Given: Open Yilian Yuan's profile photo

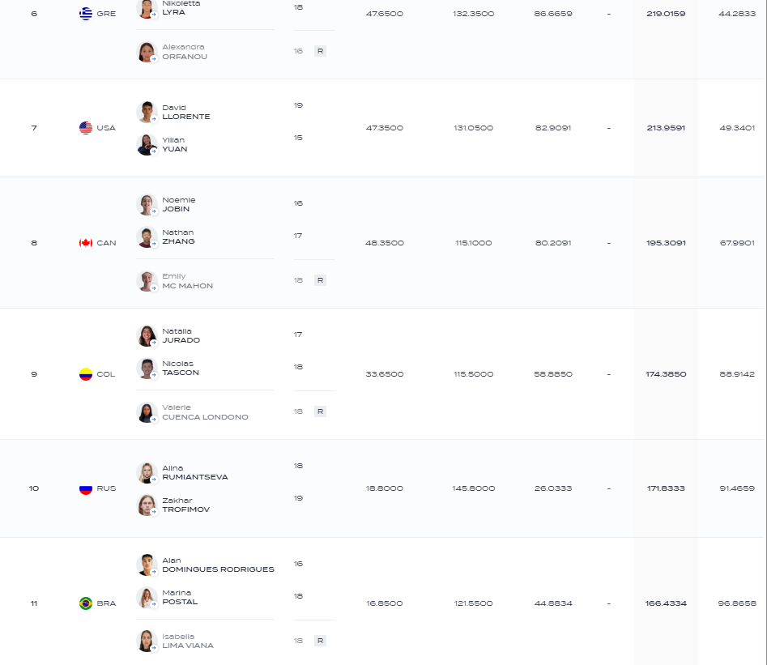Looking at the screenshot, I should point(147,145).
